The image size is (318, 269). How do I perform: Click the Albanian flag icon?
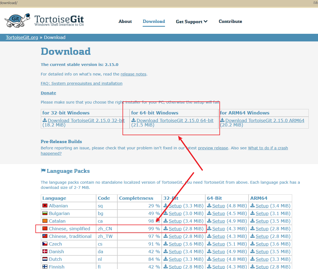coord(45,206)
